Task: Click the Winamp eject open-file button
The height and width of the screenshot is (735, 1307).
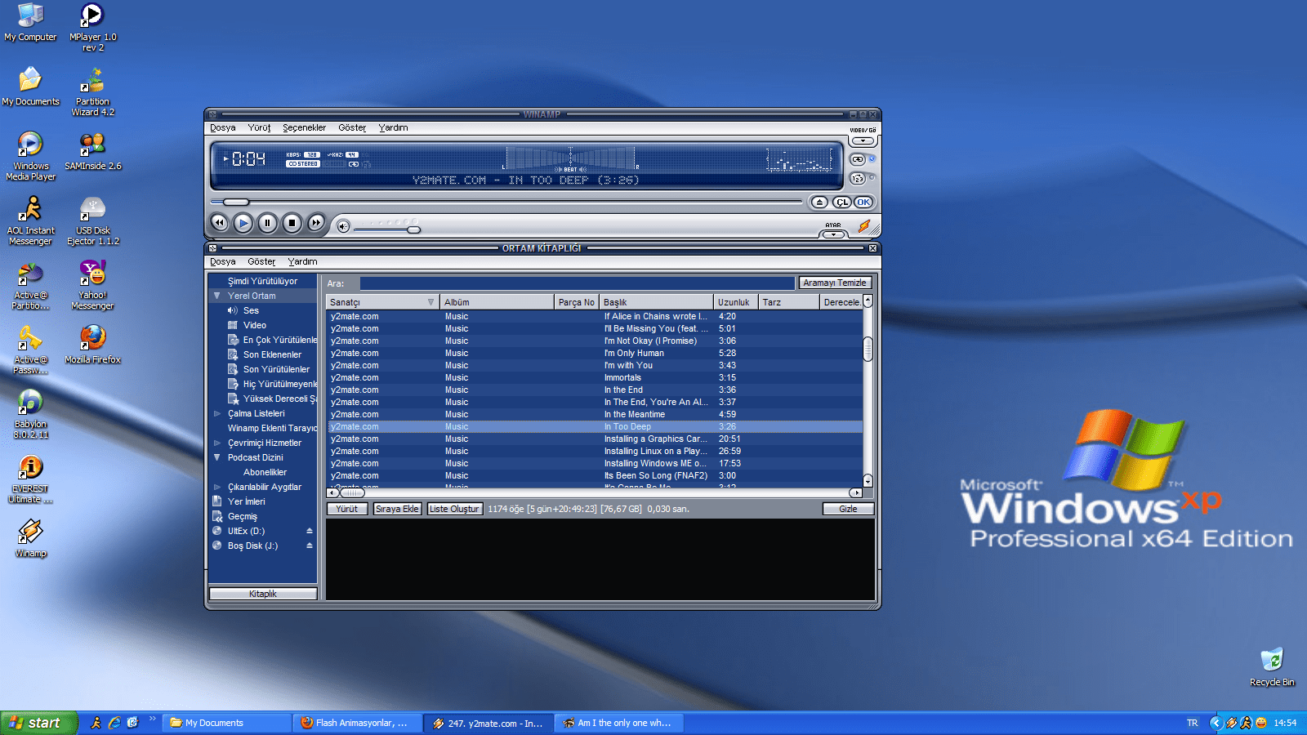Action: pyautogui.click(x=819, y=203)
